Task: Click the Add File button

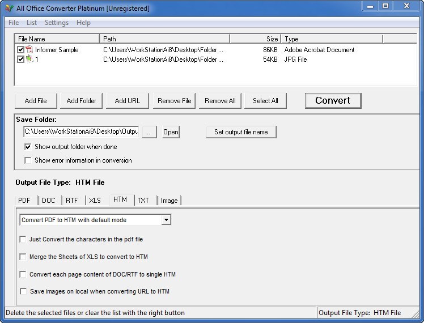Action: [36, 101]
